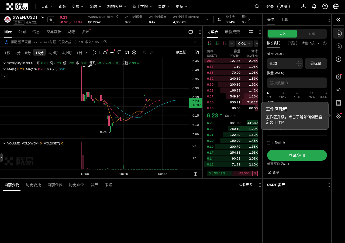Open the document report icon in sidebar

[339, 103]
